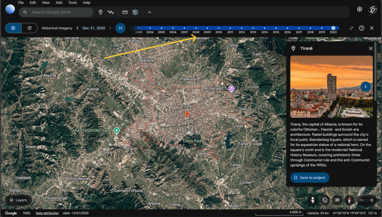Click the Kashar map label
Image resolution: width=382 pixels, height=217 pixels.
pyautogui.click(x=93, y=89)
